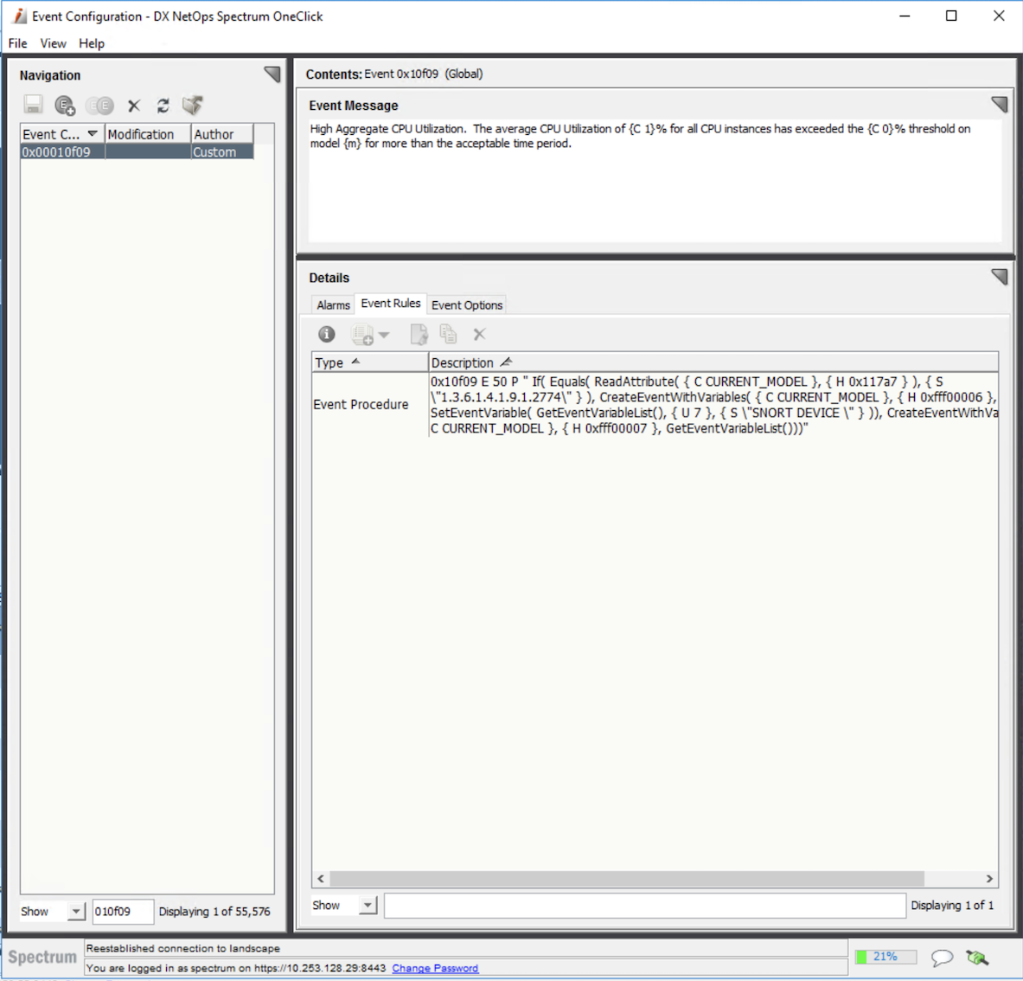
Task: Click the Create Event icon
Action: coord(65,105)
